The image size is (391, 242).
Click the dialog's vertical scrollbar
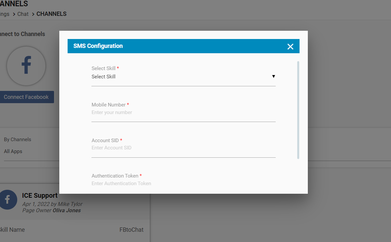click(298, 110)
